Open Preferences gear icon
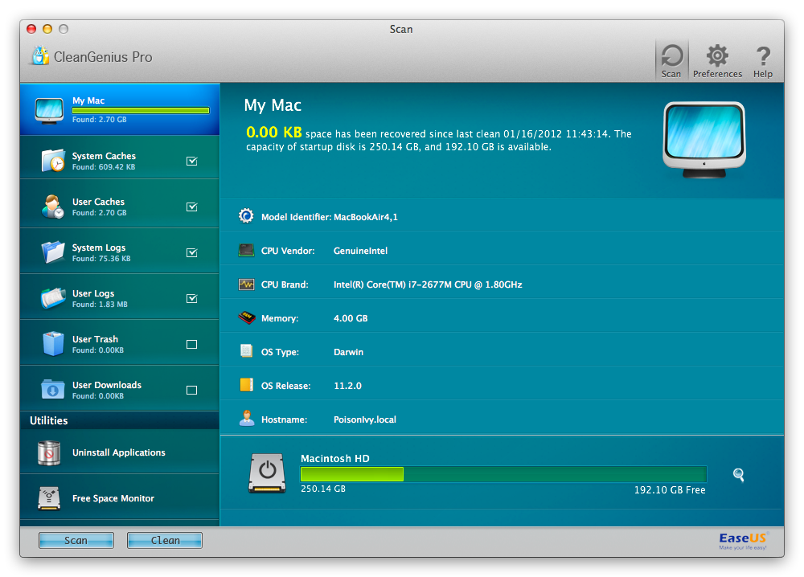Image resolution: width=804 pixels, height=577 pixels. point(717,55)
